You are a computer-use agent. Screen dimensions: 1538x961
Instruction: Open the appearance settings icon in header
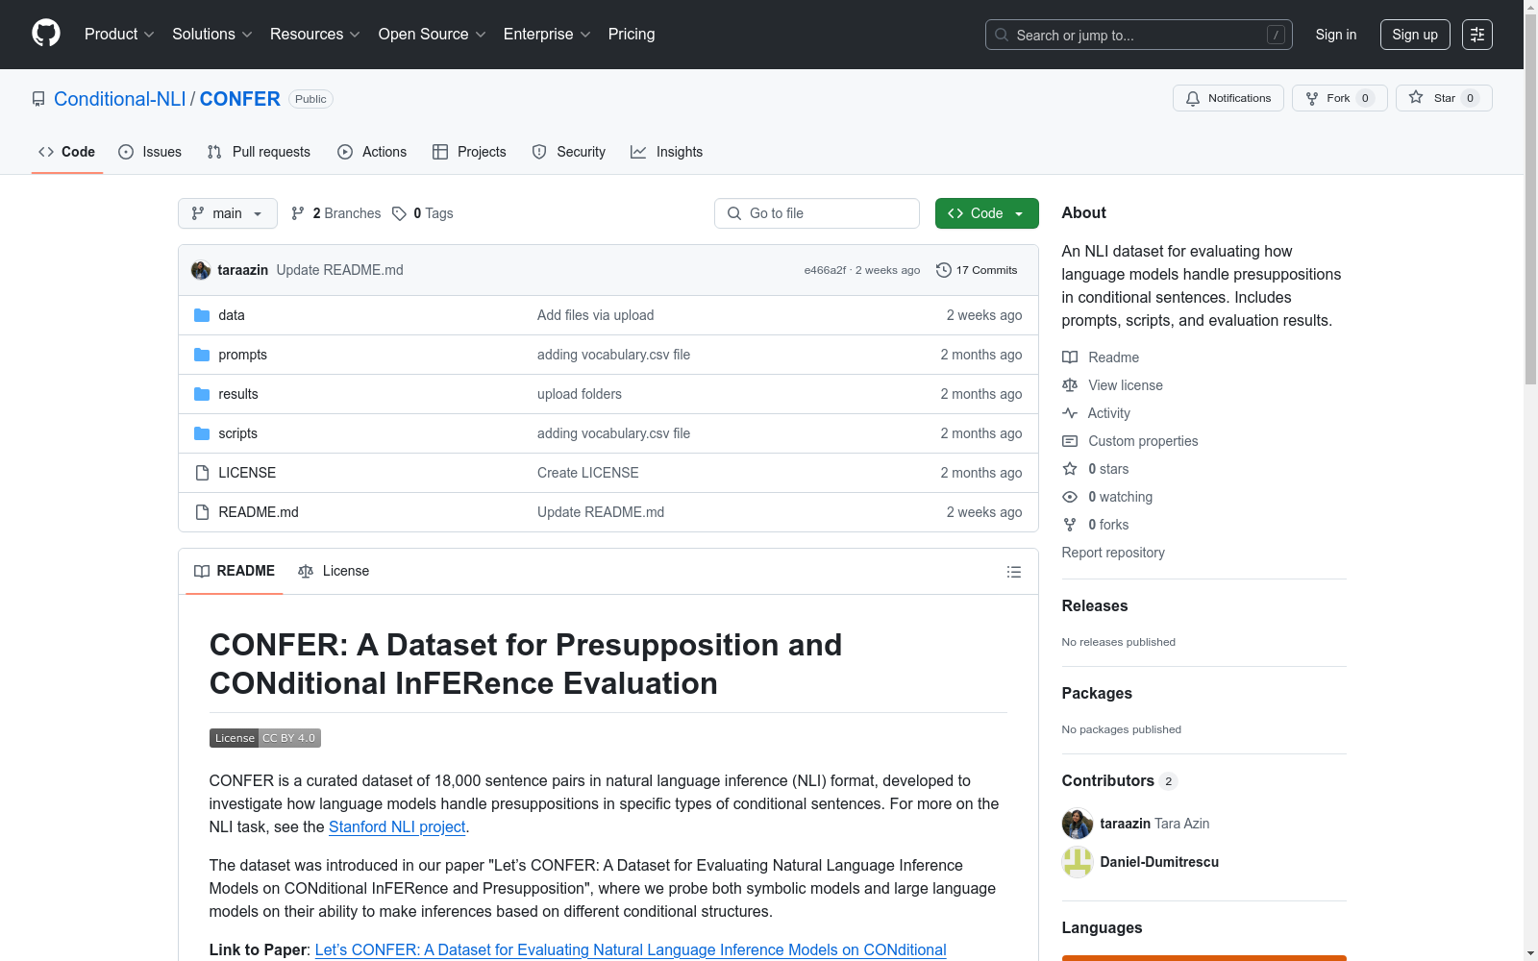1477,35
